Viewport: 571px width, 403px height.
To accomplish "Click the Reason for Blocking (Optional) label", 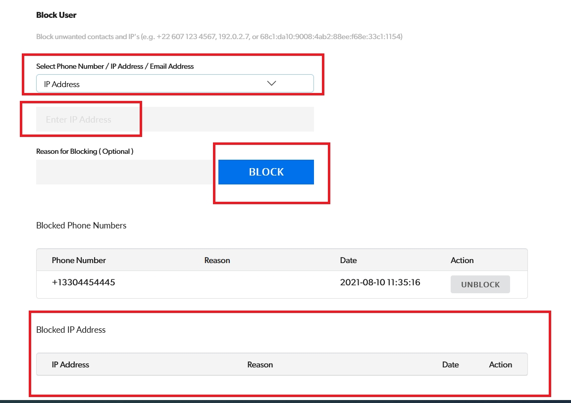I will (x=85, y=151).
